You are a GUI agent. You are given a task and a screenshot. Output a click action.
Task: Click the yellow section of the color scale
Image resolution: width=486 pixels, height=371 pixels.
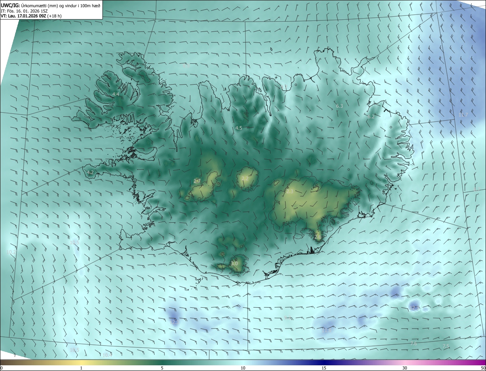[82, 362]
